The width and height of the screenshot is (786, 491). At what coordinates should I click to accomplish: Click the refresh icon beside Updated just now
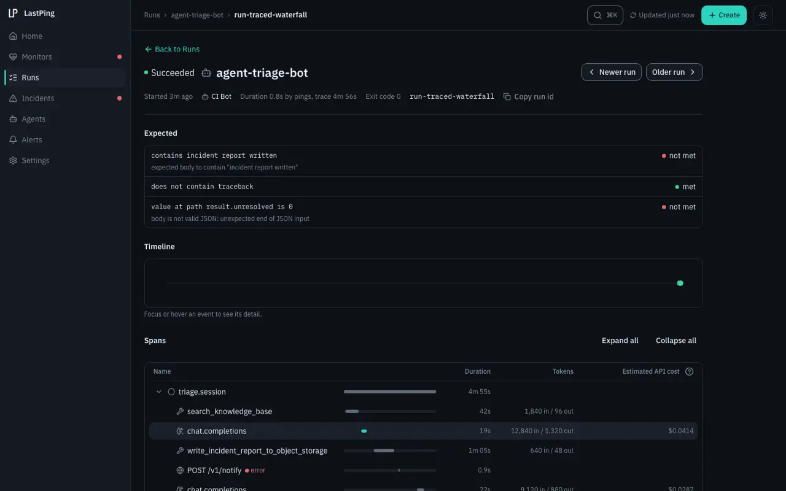tap(633, 15)
